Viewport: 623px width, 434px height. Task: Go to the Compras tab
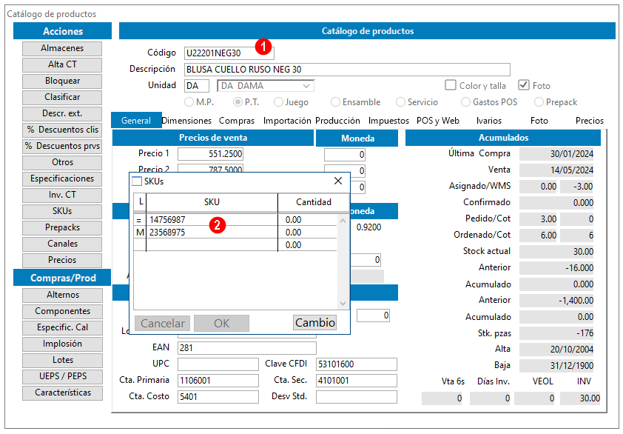(x=237, y=121)
